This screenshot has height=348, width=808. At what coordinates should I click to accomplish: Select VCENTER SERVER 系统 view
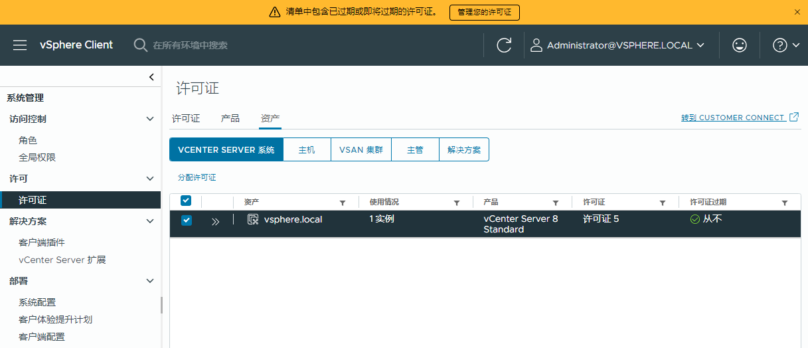tap(226, 150)
